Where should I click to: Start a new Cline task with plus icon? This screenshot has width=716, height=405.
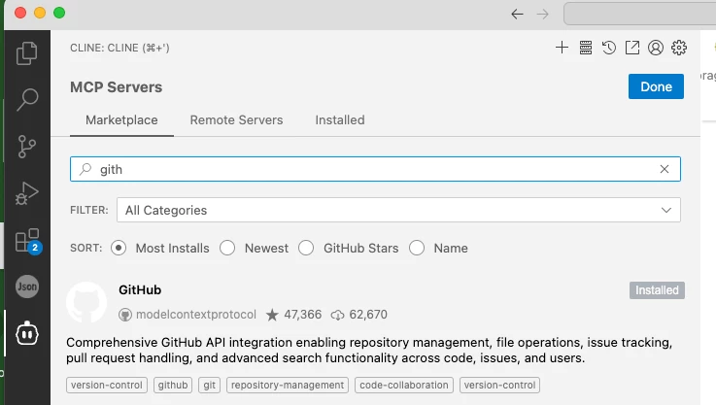pos(562,48)
